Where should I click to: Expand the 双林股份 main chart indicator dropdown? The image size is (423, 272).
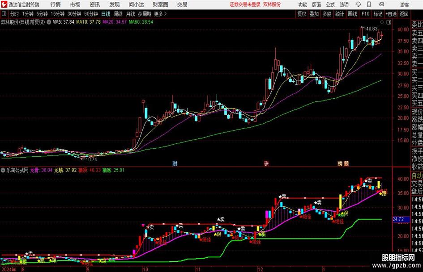pyautogui.click(x=49, y=22)
